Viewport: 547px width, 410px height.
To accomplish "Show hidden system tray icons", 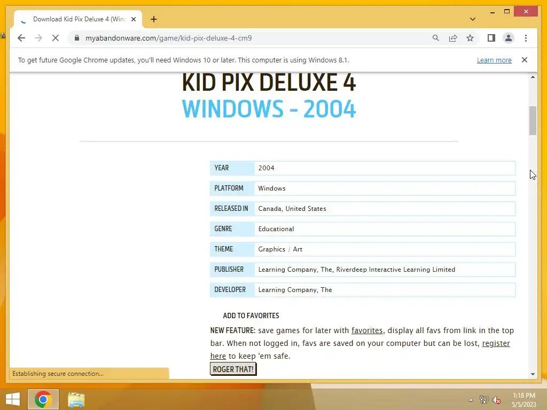I will (x=471, y=400).
